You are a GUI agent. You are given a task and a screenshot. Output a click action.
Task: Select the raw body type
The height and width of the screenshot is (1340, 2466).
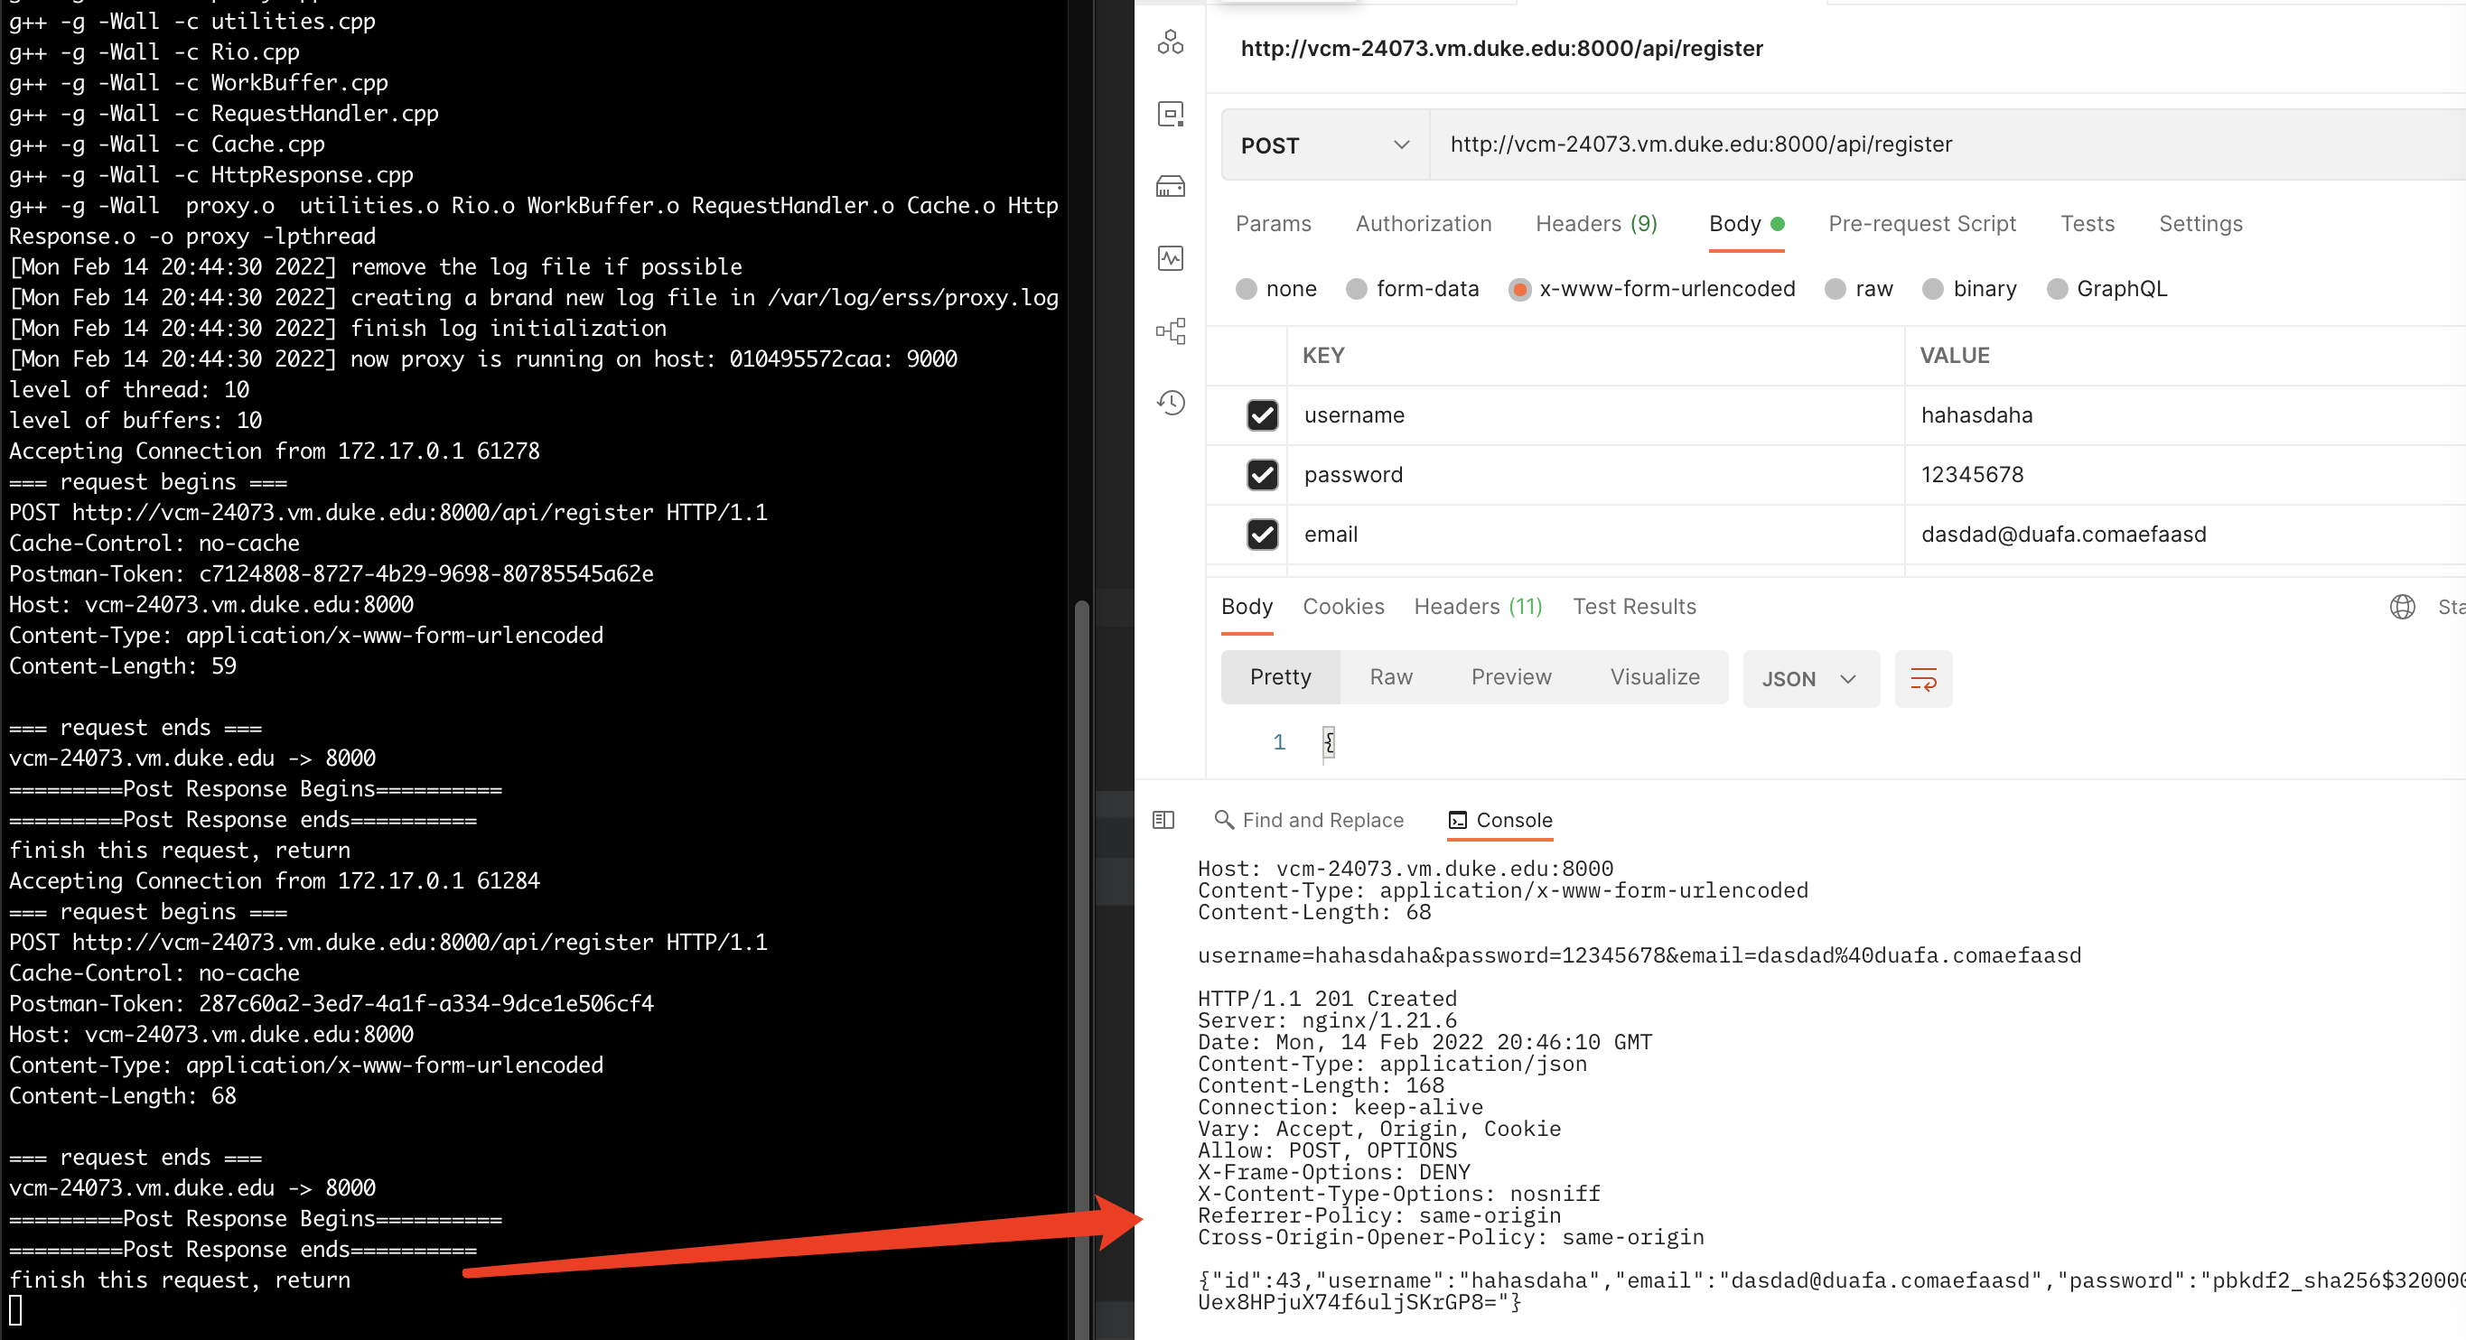(x=1835, y=289)
